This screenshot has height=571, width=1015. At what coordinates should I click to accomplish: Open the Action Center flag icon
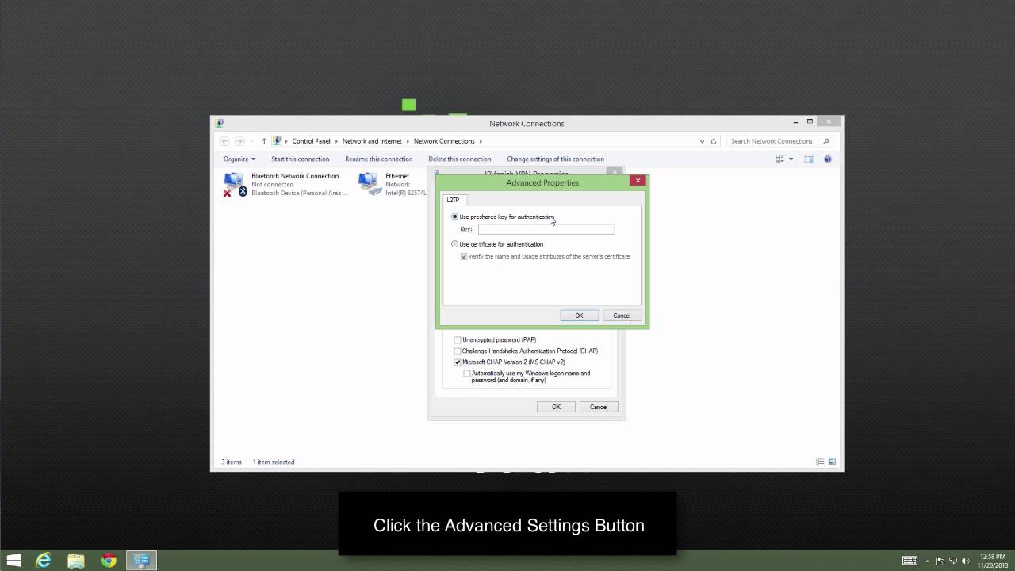pyautogui.click(x=940, y=561)
